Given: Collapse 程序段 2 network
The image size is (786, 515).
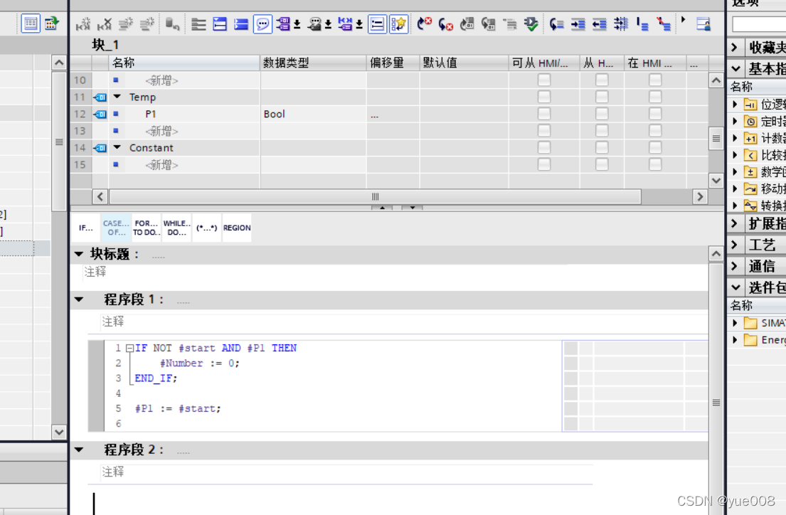Looking at the screenshot, I should [79, 450].
